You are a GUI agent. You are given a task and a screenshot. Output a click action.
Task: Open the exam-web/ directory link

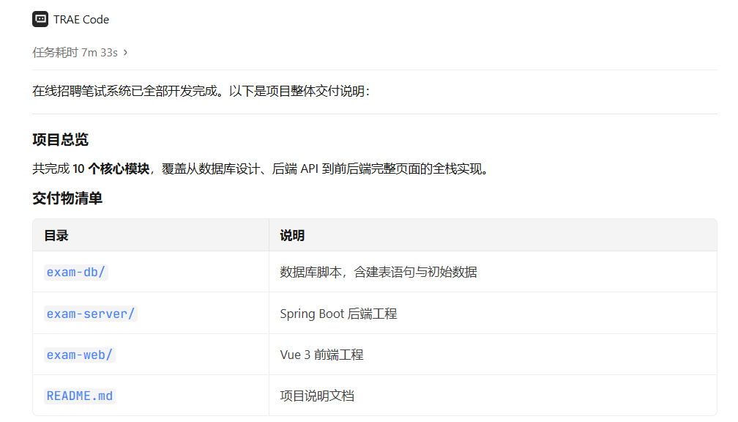point(80,355)
